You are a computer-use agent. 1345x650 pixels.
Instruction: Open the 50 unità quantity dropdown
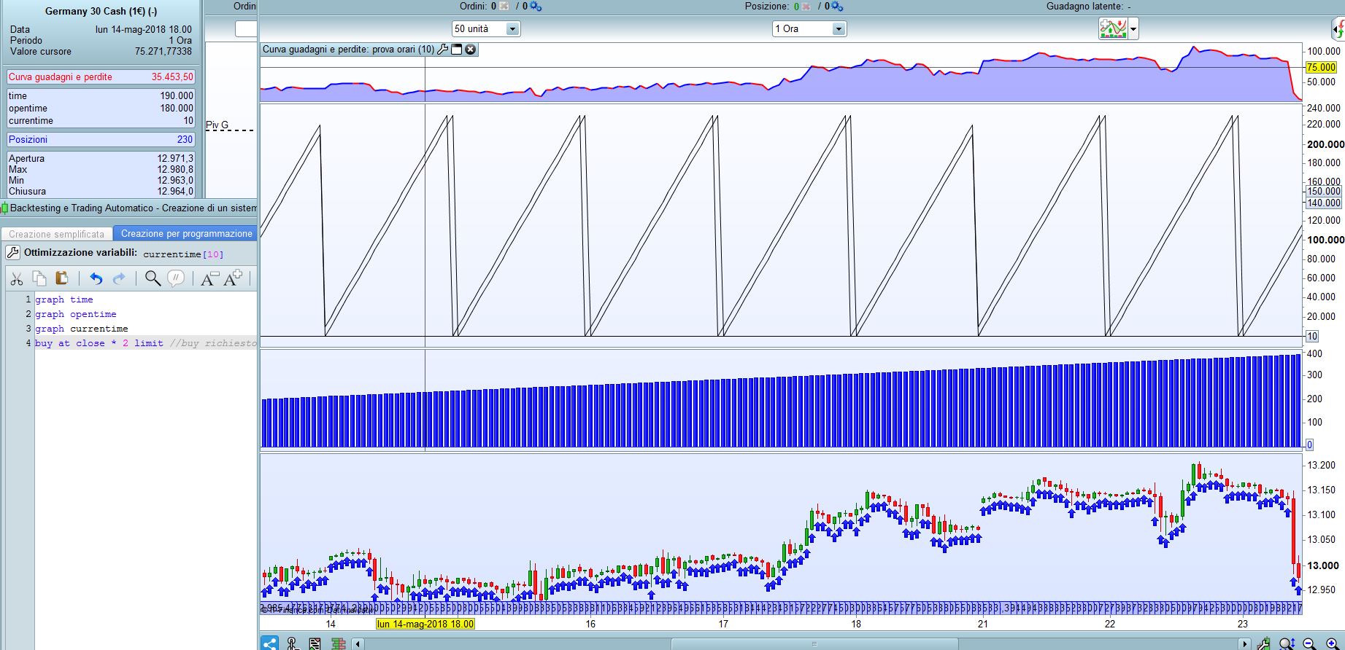486,29
